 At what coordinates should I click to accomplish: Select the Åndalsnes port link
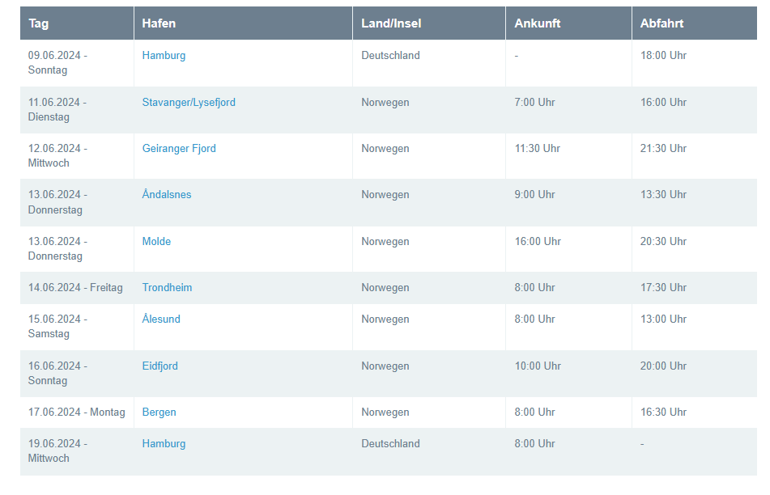pyautogui.click(x=167, y=195)
